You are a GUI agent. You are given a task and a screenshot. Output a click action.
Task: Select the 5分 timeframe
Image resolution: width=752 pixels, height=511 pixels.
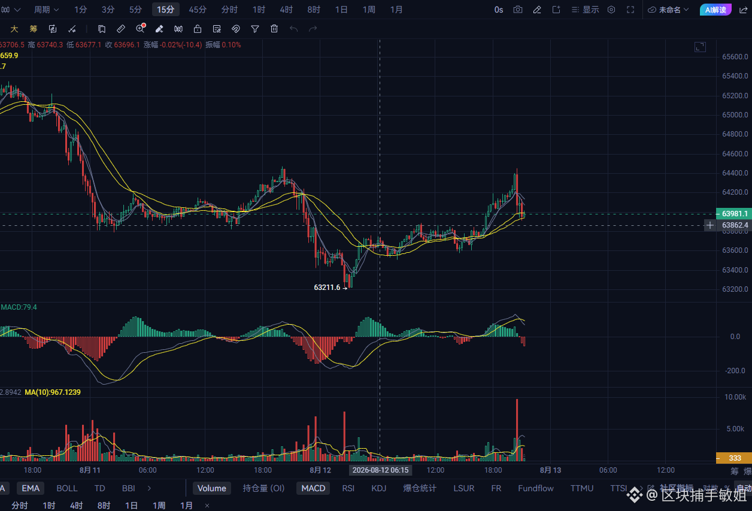pos(136,10)
